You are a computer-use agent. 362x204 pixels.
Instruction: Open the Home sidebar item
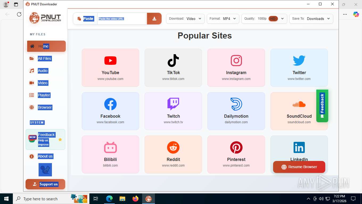(46, 46)
